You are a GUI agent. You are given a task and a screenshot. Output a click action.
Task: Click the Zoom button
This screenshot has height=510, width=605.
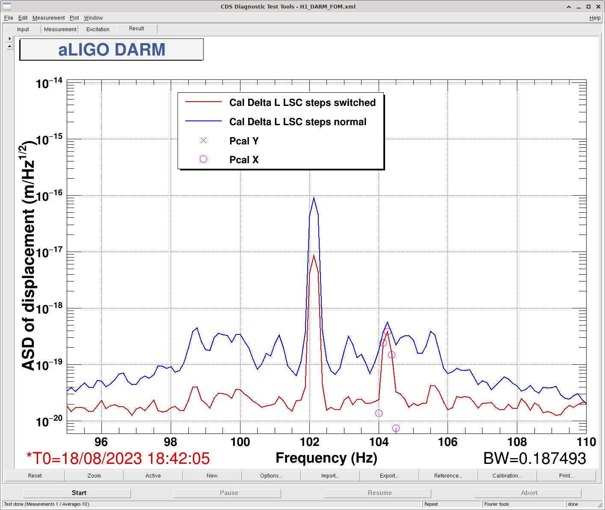[94, 476]
